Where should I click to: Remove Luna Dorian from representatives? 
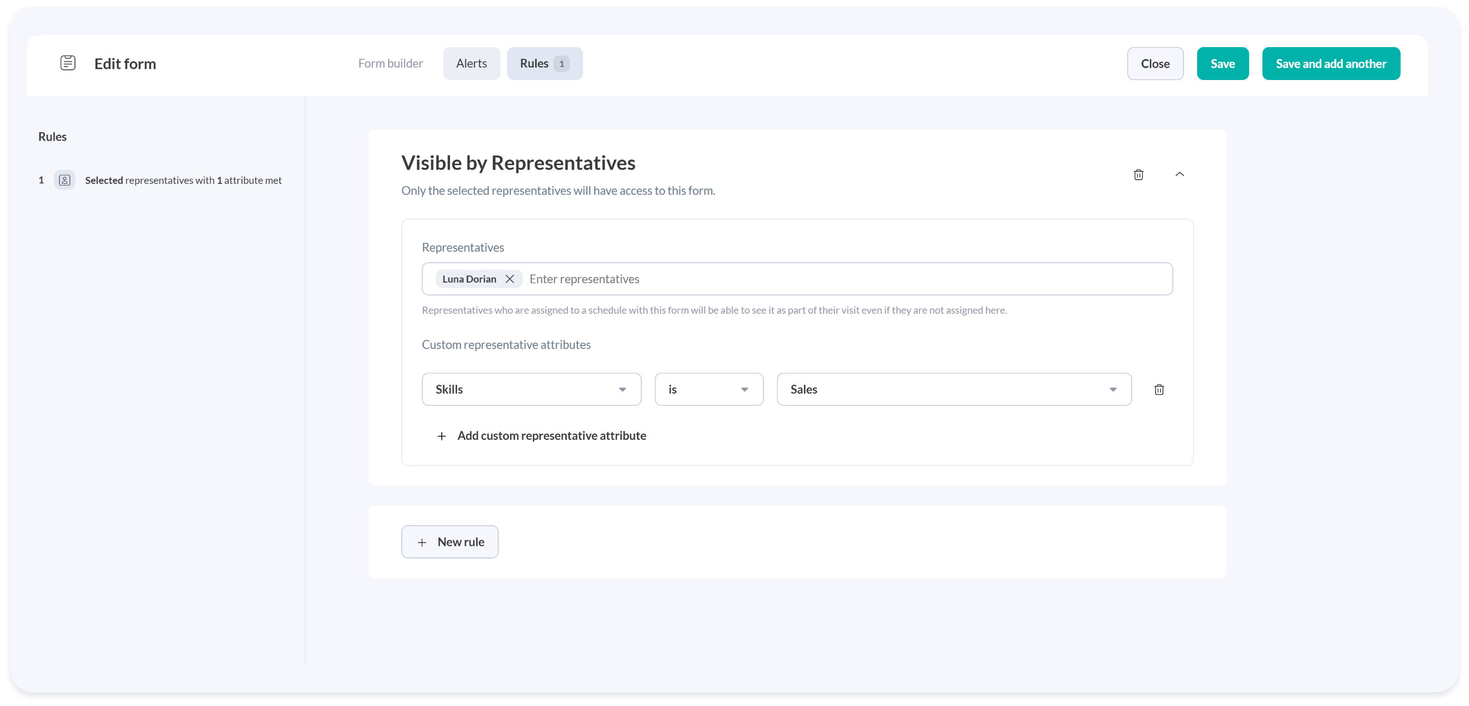(510, 279)
